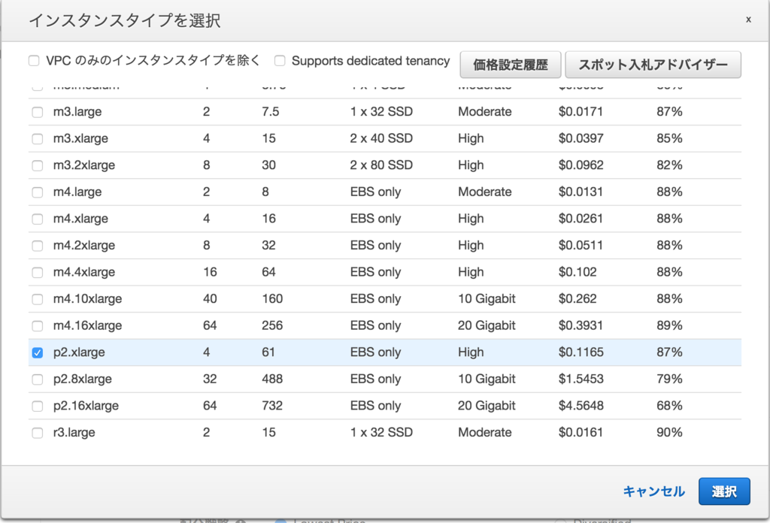
Task: Open スポット入札アドバイザー button
Action: pos(653,65)
